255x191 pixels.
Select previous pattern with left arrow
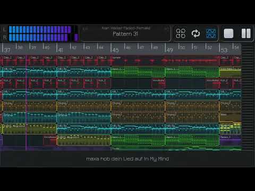86,28
